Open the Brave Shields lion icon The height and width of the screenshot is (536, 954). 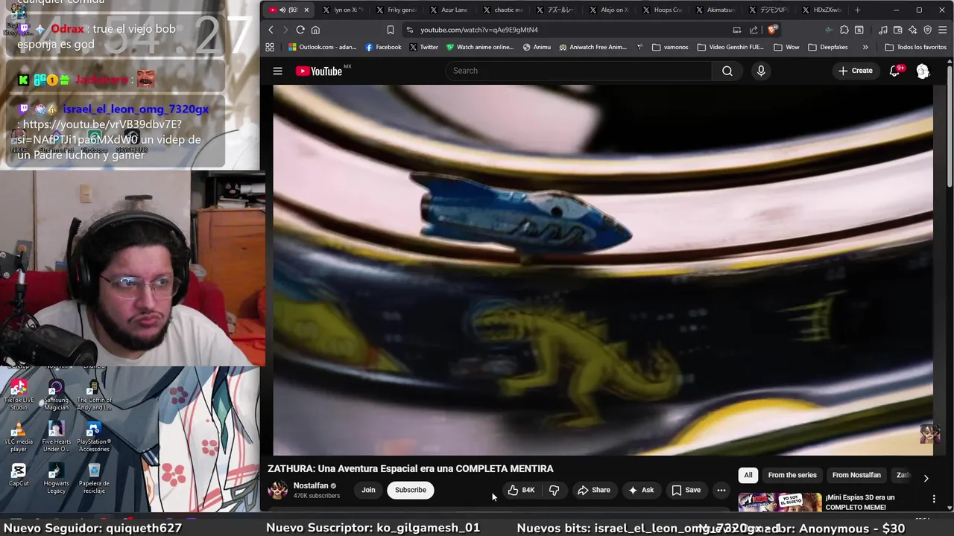point(774,30)
